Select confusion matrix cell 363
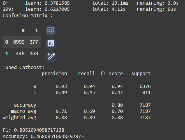Viewport: 185px width, 140px height. [34, 54]
